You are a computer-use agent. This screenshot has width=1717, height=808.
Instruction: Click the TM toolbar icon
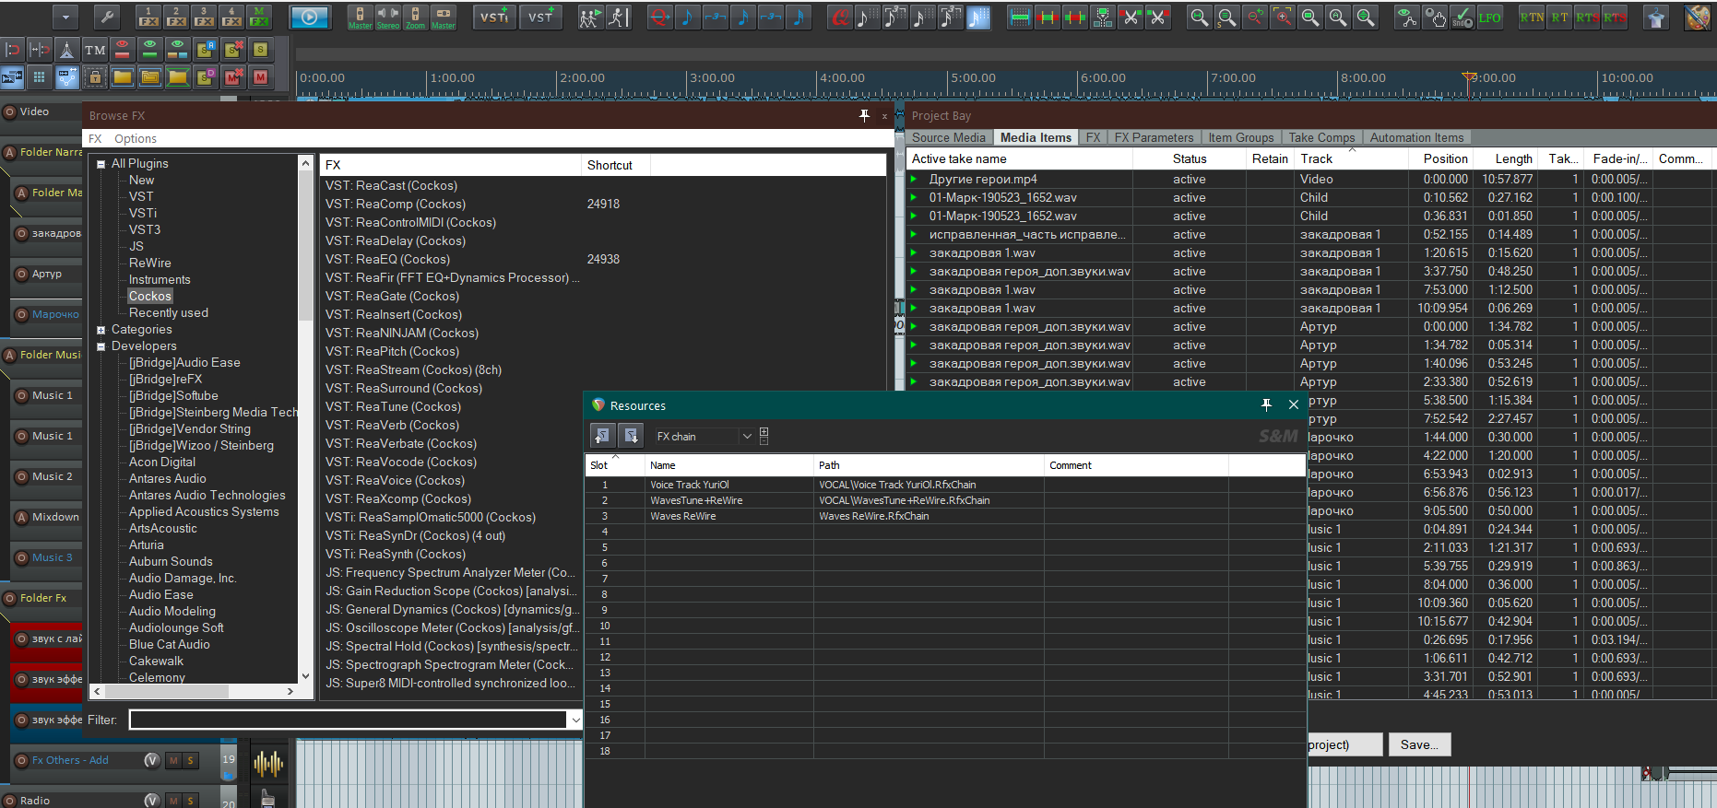[x=94, y=50]
